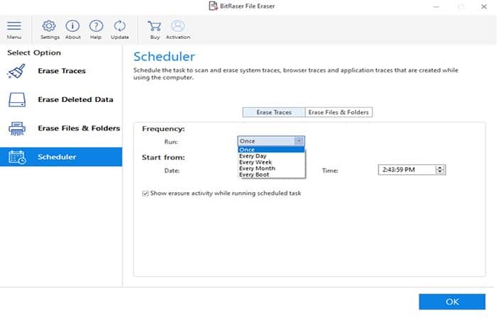Open the Activation user icon

pyautogui.click(x=177, y=26)
